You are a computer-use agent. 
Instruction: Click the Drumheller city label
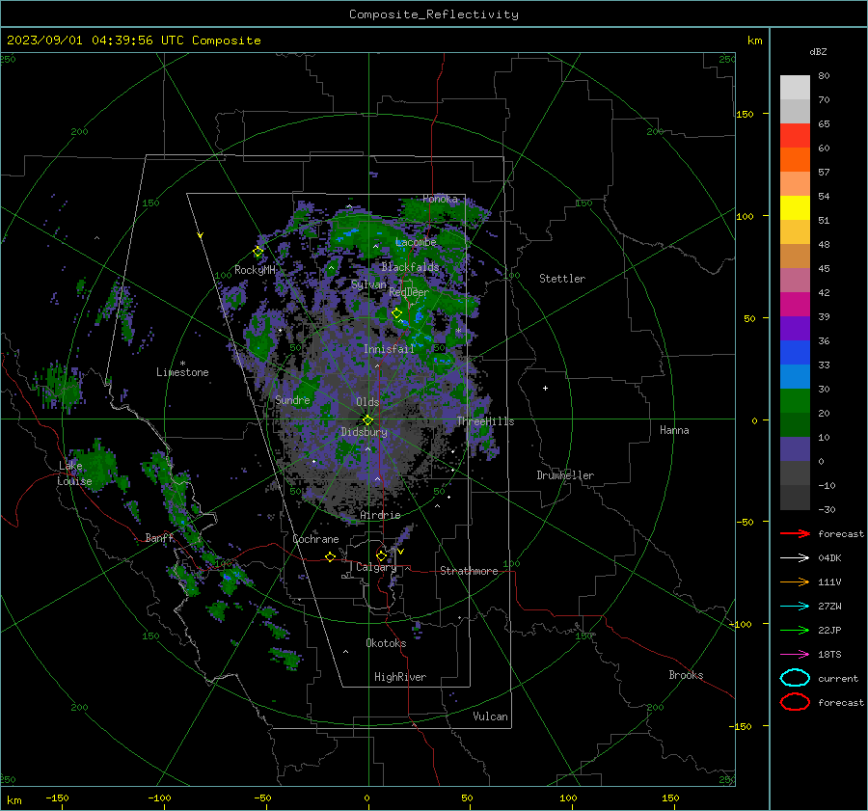point(565,475)
